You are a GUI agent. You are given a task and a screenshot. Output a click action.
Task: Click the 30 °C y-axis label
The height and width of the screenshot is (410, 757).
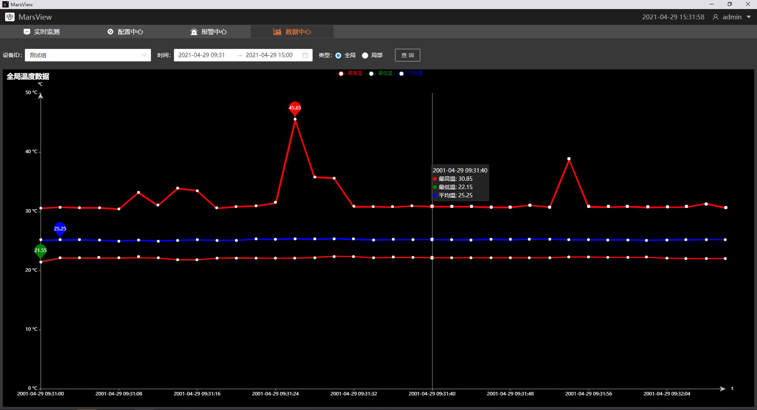click(x=32, y=211)
